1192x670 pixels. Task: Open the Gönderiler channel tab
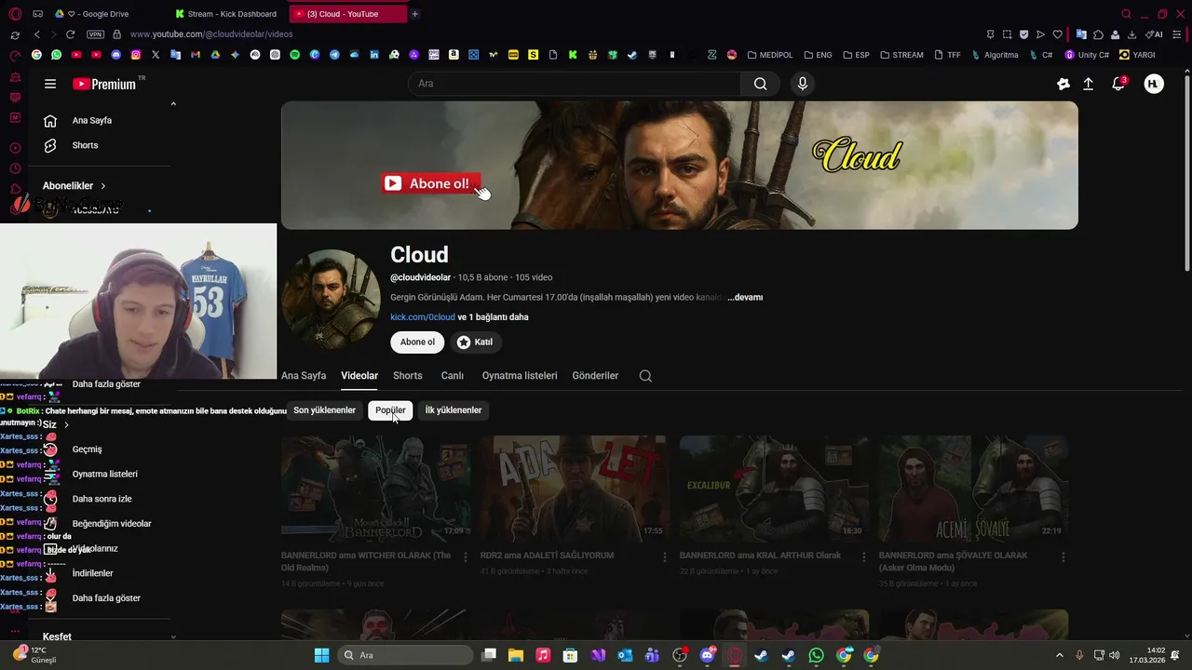[595, 376]
